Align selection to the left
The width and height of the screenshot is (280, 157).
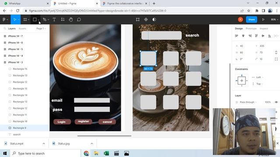pyautogui.click(x=237, y=36)
